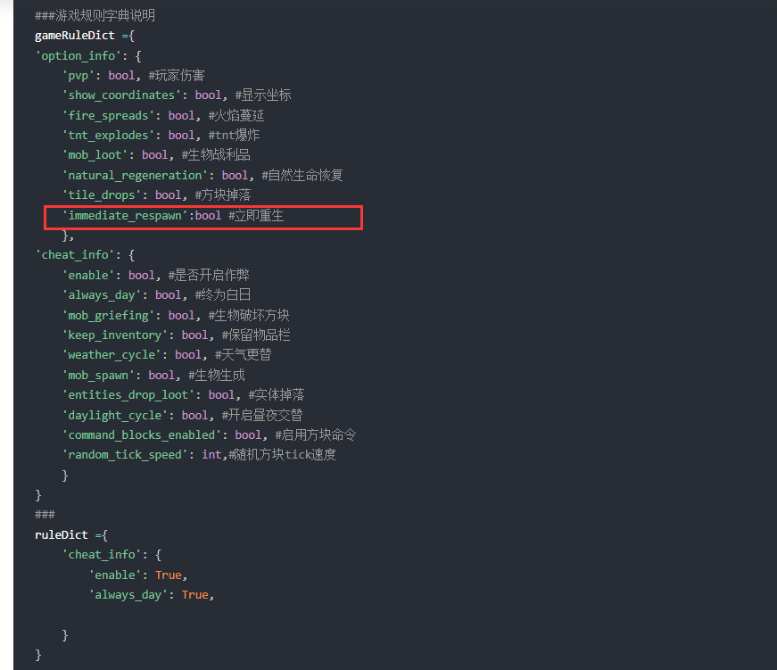Click the 'mob_griefing' key
Viewport: 777px width, 670px height.
pyautogui.click(x=108, y=316)
